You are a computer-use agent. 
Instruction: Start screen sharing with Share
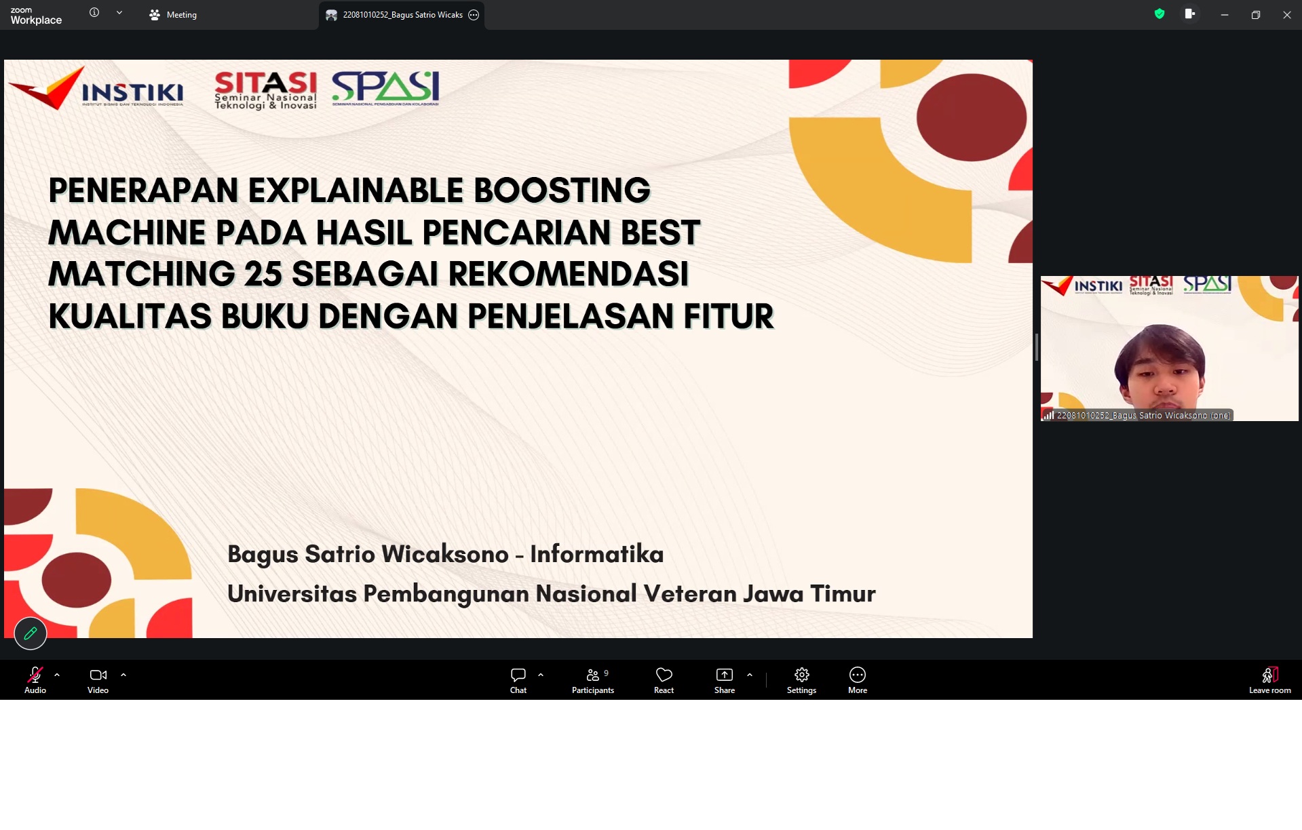pyautogui.click(x=725, y=680)
